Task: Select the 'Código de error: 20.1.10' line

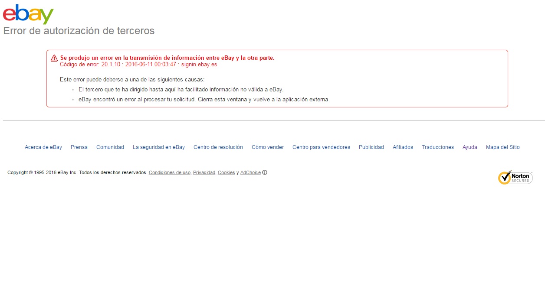Action: pyautogui.click(x=138, y=65)
